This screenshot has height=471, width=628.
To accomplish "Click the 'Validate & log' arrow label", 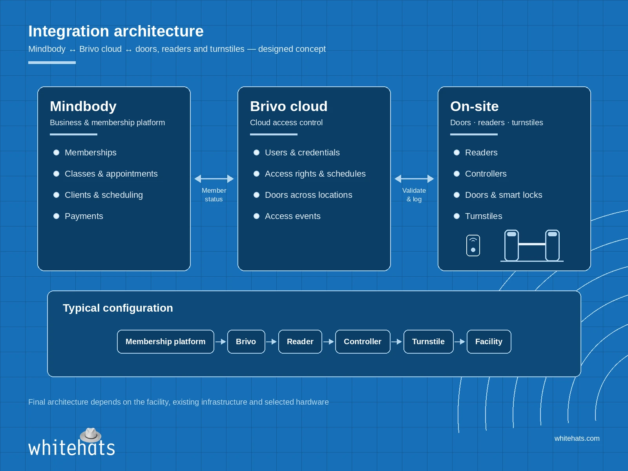I will click(414, 195).
